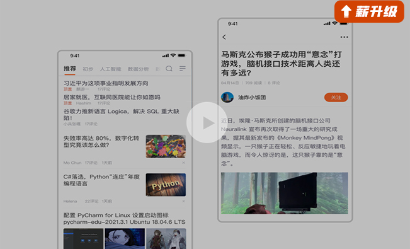The image size is (410, 249).
Task: Open article 谷歌力推新语言 Logica
Action: pyautogui.click(x=122, y=115)
